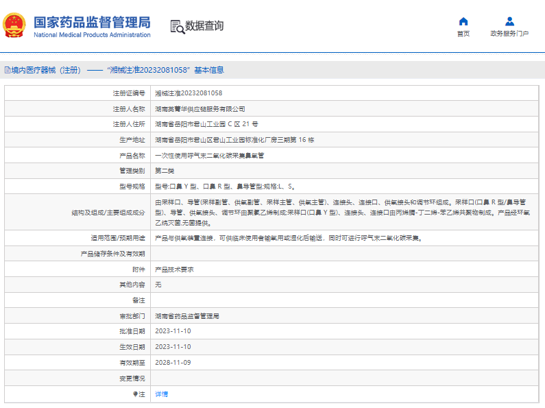The width and height of the screenshot is (545, 408).
Task: Click approval department 湖南省药品监督管理局
Action: click(x=187, y=316)
